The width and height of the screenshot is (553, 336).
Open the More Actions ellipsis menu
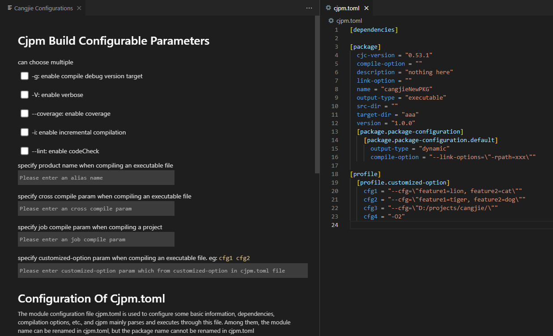tap(309, 8)
